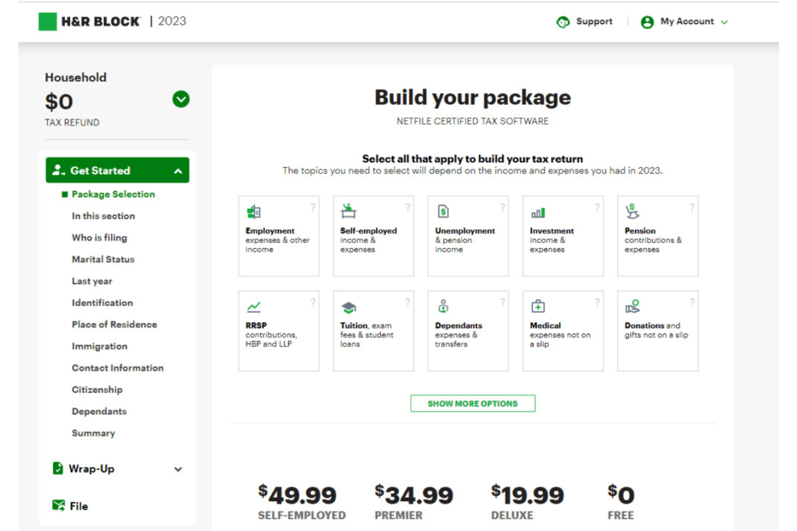Open help question mark on Pension card

[692, 207]
